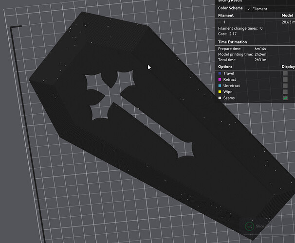
Task: Click the blue Travel color icon
Action: point(220,73)
